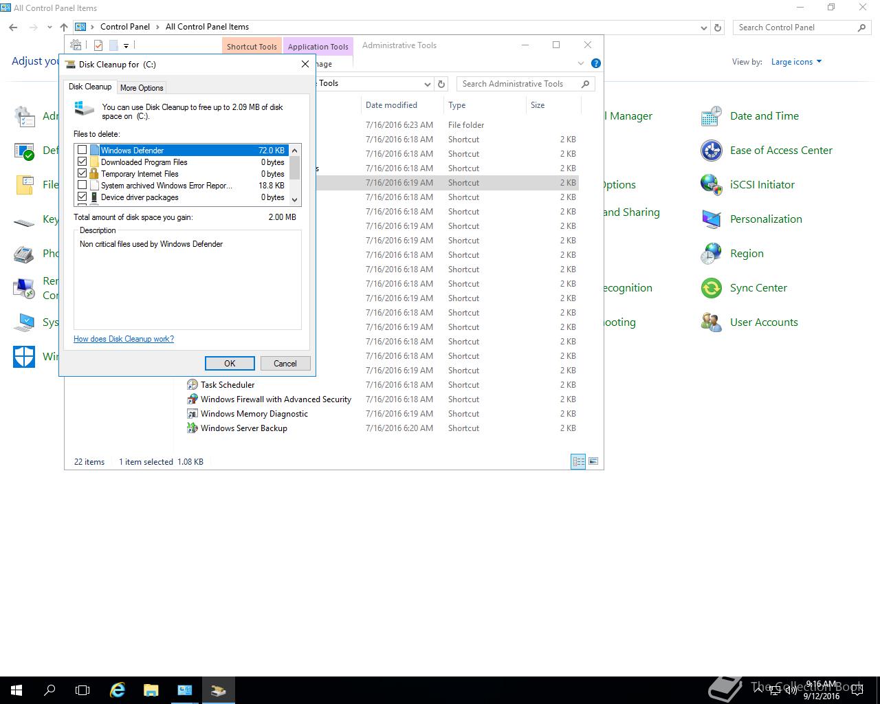Viewport: 880px width, 704px height.
Task: Open File Explorer from taskbar
Action: tap(151, 690)
